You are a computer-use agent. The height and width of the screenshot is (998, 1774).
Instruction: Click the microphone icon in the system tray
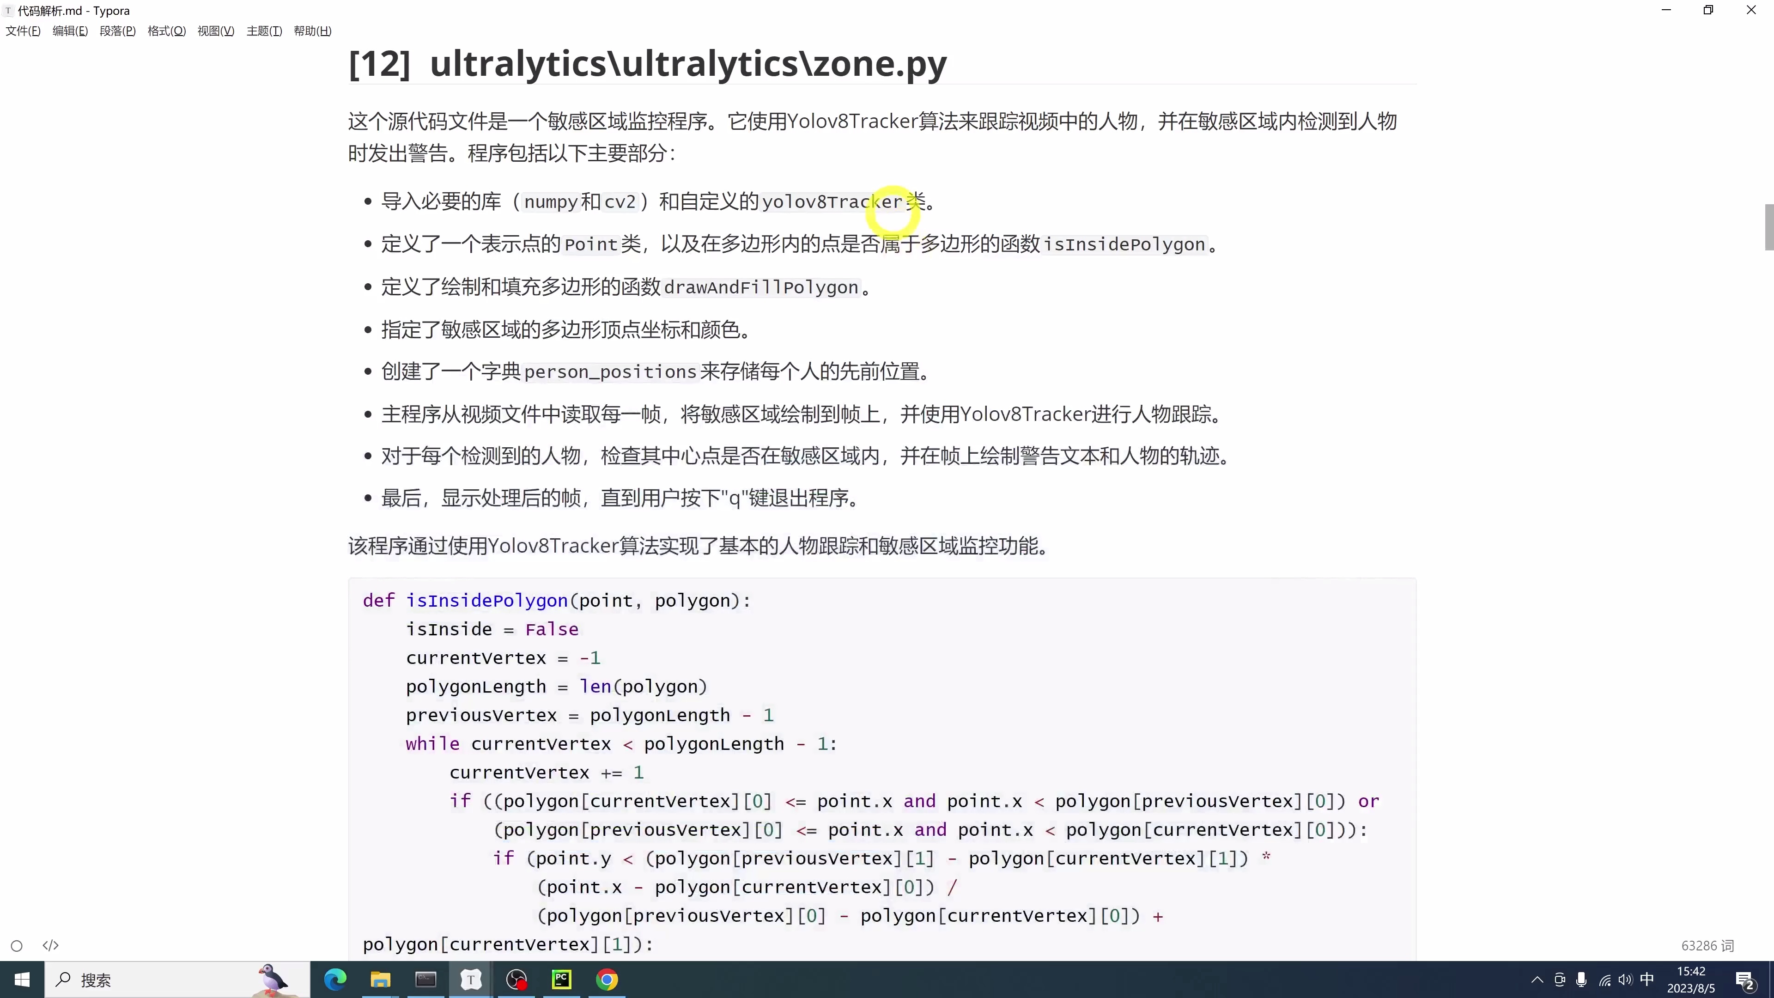(x=1581, y=980)
